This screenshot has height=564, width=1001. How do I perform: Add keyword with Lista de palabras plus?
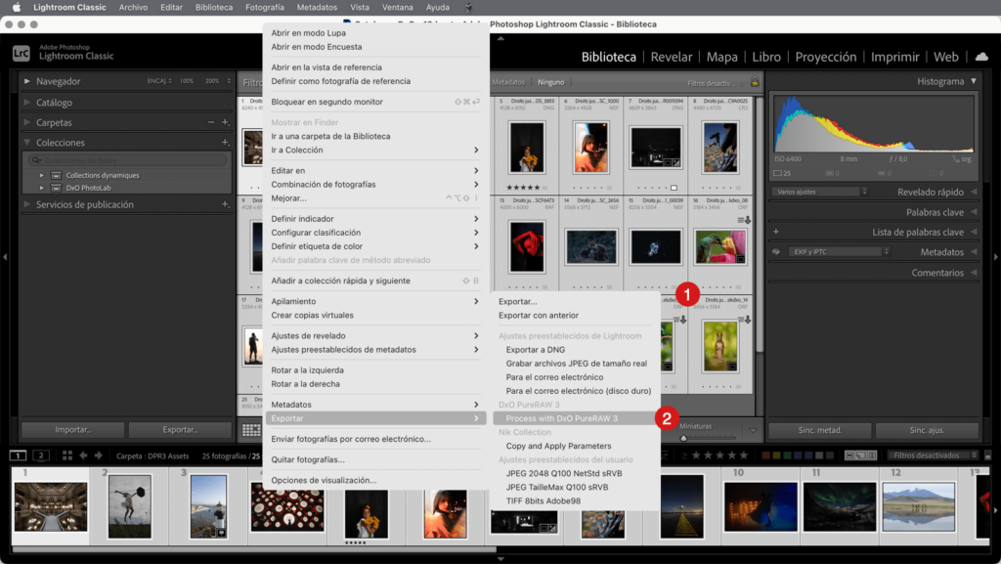point(775,232)
